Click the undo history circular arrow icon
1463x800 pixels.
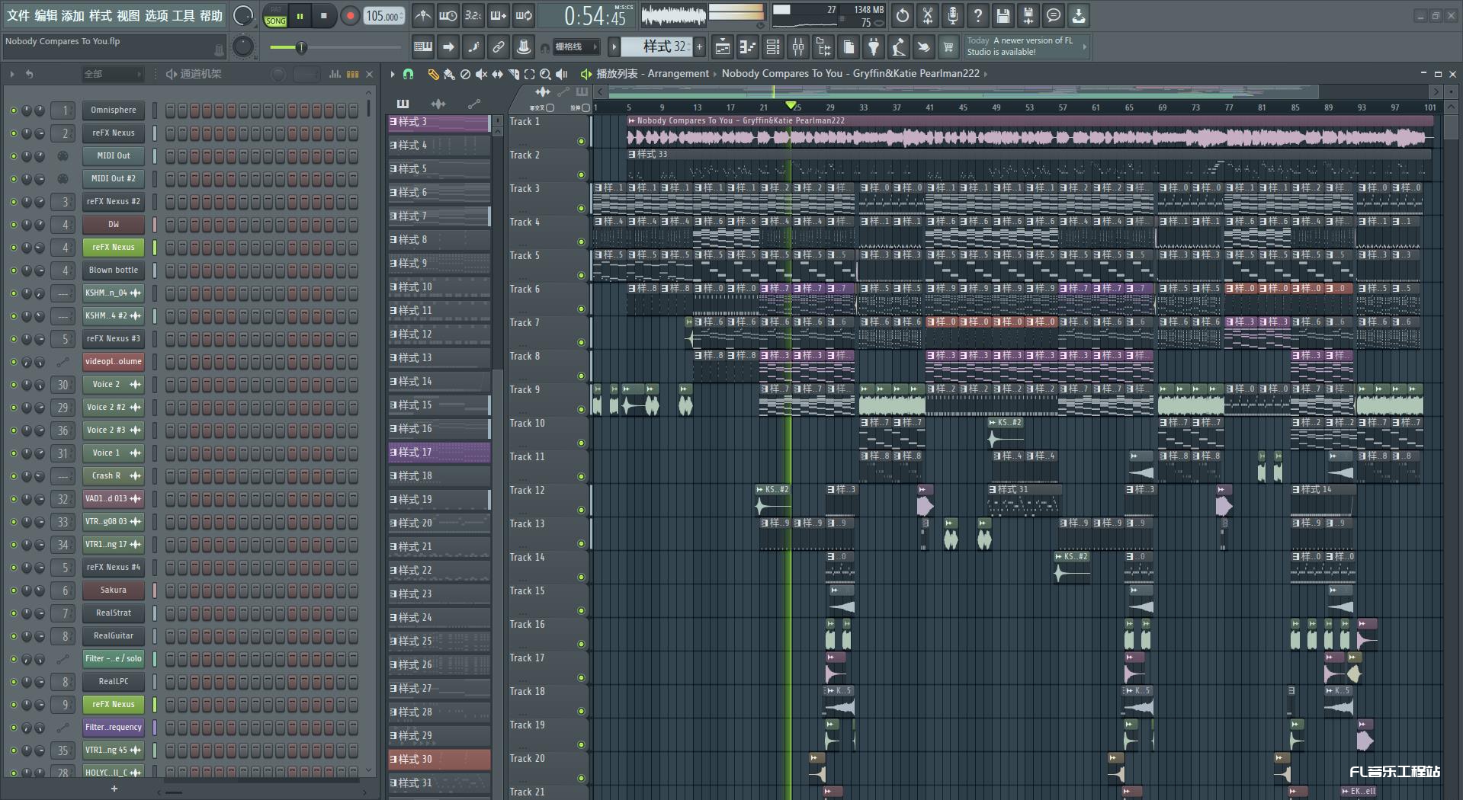(x=903, y=15)
